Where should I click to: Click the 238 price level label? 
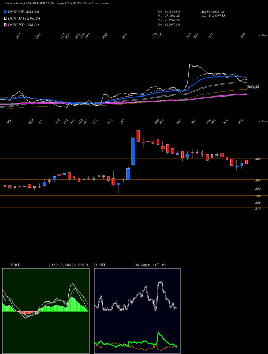pyautogui.click(x=258, y=196)
